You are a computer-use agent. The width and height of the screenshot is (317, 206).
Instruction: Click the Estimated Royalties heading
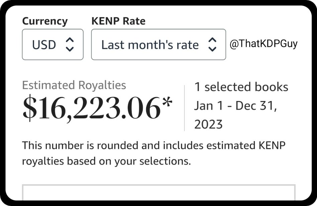tap(74, 85)
